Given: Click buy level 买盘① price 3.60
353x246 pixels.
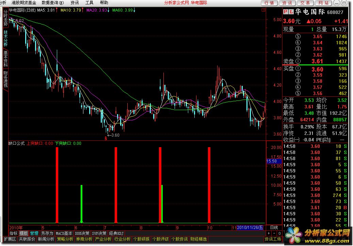Looking at the screenshot, I should click(x=317, y=69).
